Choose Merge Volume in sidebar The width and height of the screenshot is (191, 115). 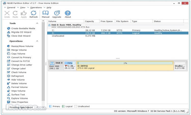pyautogui.click(x=19, y=50)
